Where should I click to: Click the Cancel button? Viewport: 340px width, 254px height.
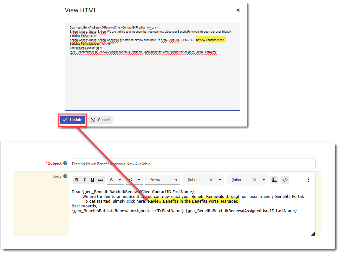tap(100, 120)
